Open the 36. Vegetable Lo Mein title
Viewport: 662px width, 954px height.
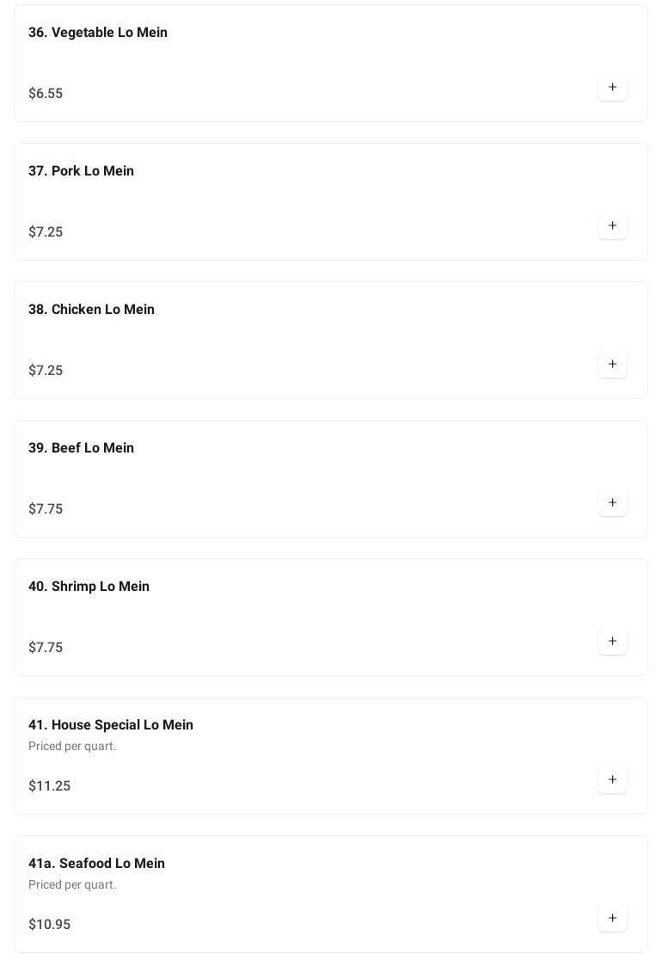pos(98,33)
